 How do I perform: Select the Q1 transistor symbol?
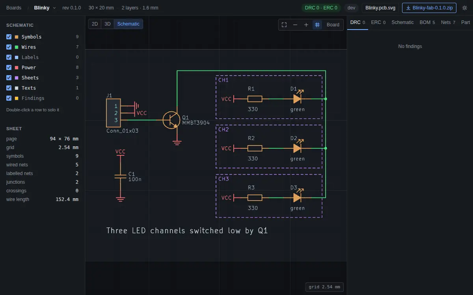pyautogui.click(x=171, y=120)
